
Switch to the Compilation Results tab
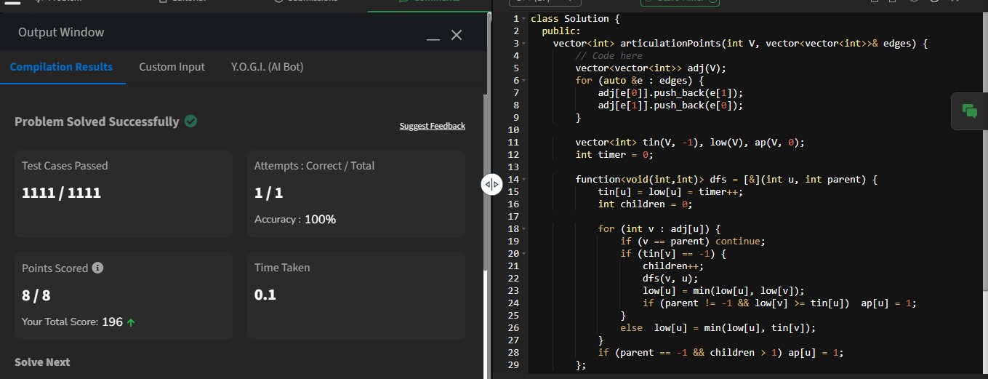point(61,67)
